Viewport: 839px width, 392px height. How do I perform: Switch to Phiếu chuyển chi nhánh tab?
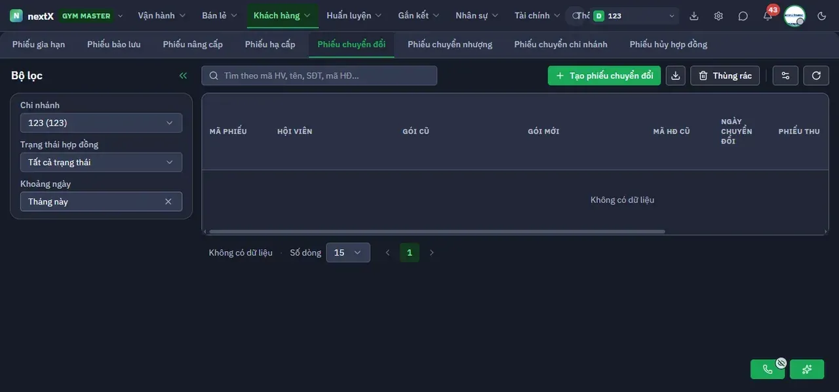pyautogui.click(x=561, y=45)
